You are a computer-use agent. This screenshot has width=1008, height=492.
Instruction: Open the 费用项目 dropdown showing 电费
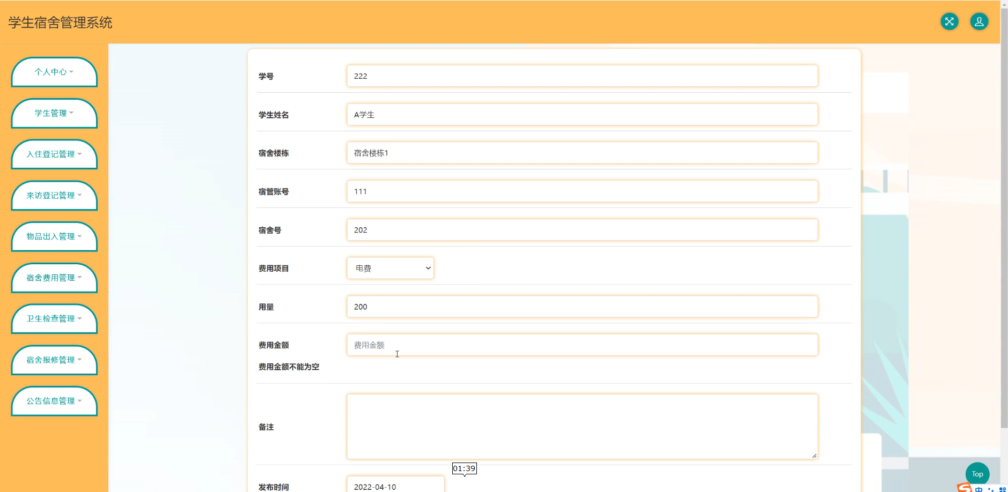click(x=391, y=268)
